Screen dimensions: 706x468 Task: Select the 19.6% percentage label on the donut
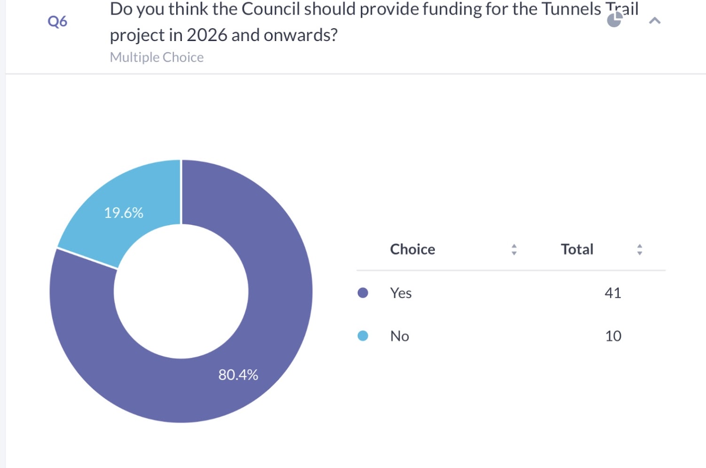tap(124, 213)
